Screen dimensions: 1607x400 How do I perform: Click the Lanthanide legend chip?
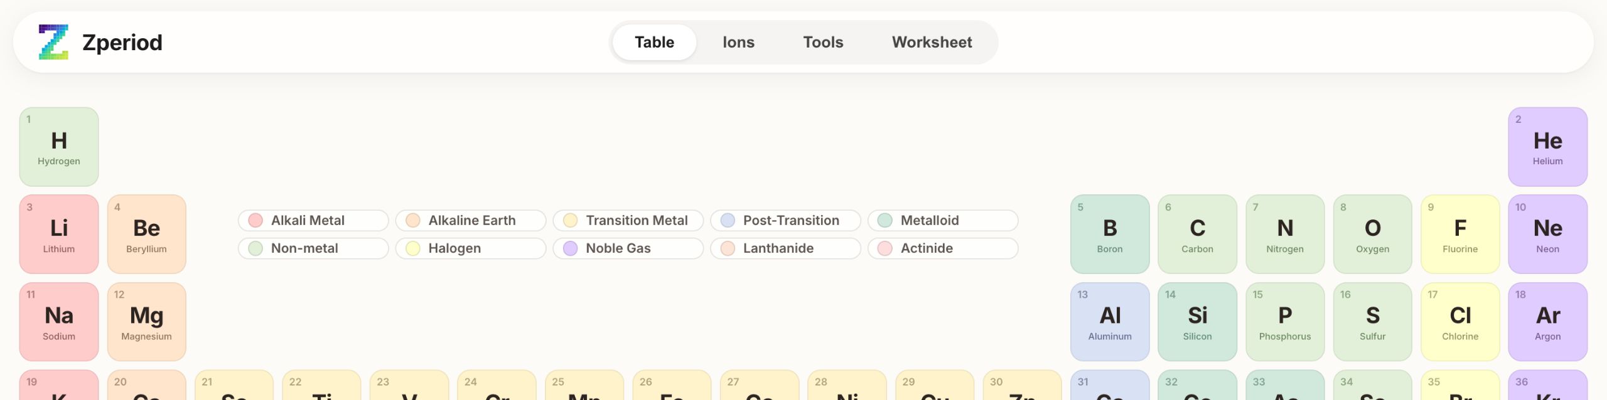coord(785,248)
